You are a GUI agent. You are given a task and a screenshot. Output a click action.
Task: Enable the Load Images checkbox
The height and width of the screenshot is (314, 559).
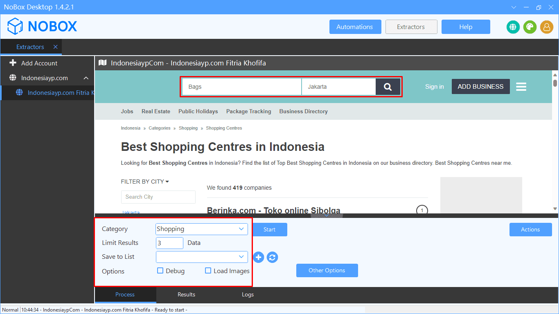point(208,271)
